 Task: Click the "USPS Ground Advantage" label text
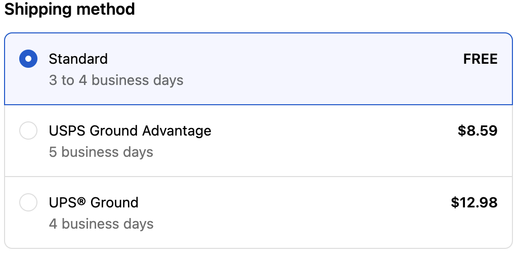tap(130, 131)
